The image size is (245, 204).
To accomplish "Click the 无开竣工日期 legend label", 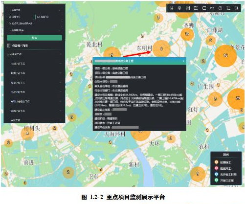I will [x=228, y=175].
